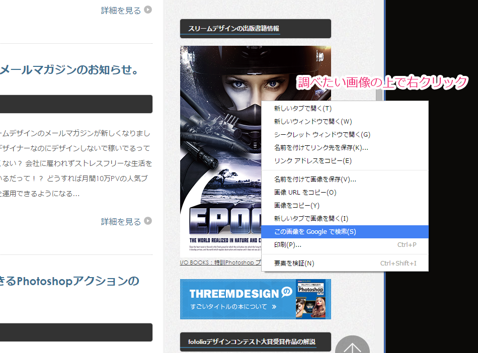
Task: Select この画像を Google で検索 menu item
Action: [315, 231]
